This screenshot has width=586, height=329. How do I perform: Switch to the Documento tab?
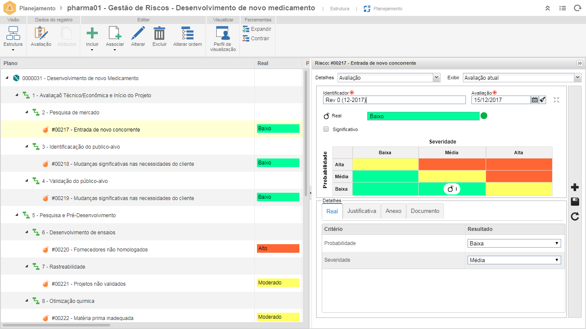coord(425,211)
